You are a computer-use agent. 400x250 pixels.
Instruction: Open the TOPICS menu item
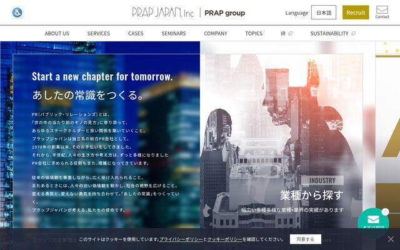(x=254, y=33)
